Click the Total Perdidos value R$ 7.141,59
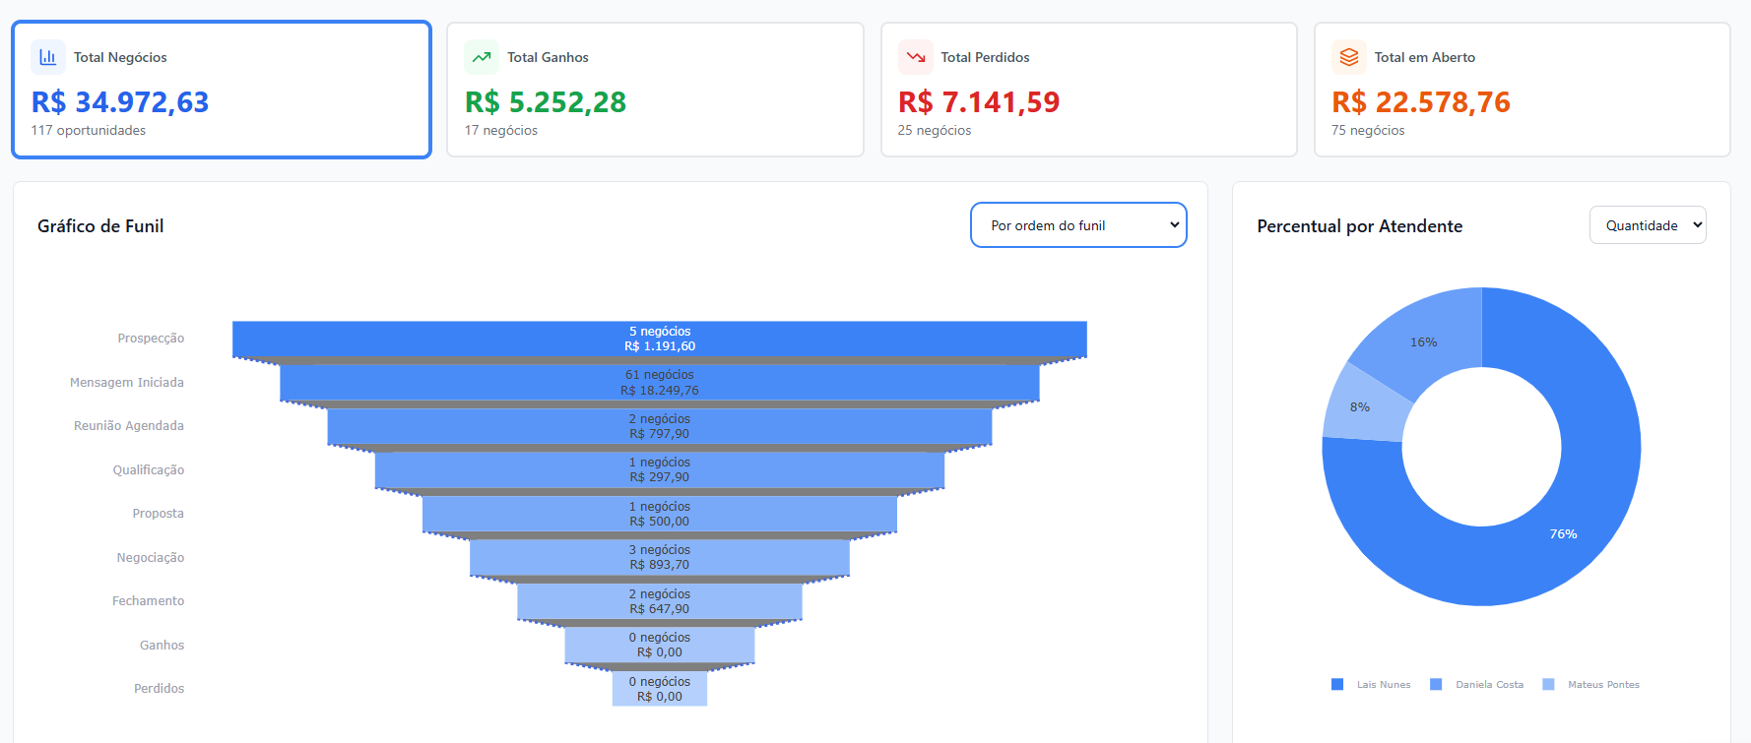This screenshot has height=743, width=1751. pos(979,102)
